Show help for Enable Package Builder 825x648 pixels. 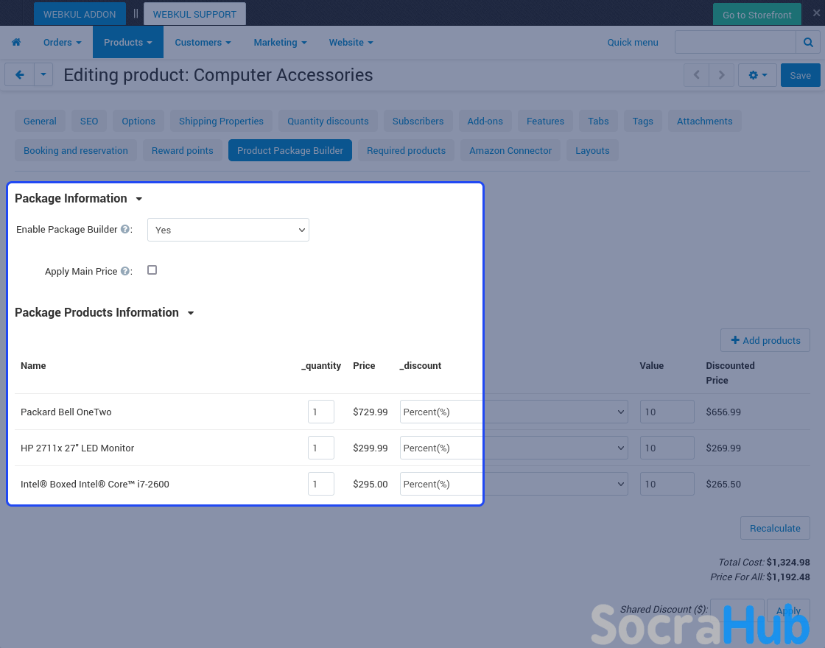tap(125, 229)
